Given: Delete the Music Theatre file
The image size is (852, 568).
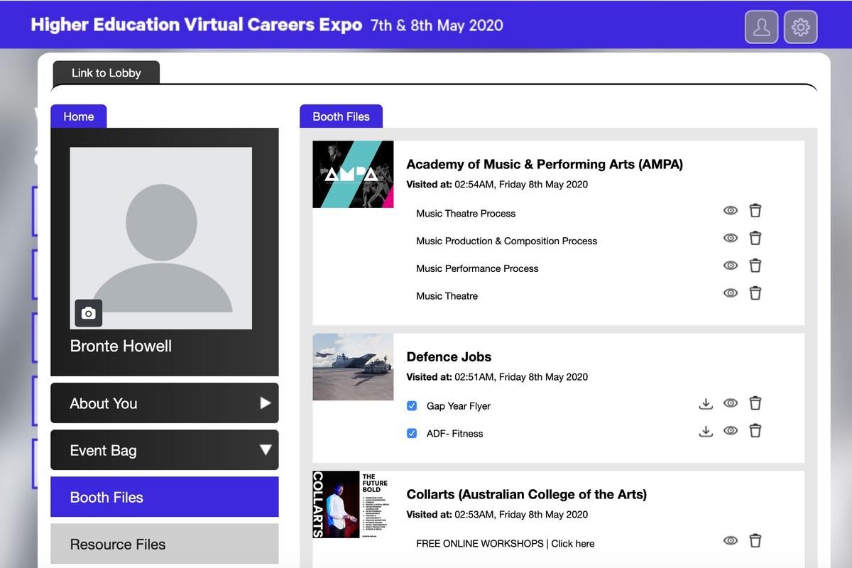Looking at the screenshot, I should pyautogui.click(x=755, y=293).
